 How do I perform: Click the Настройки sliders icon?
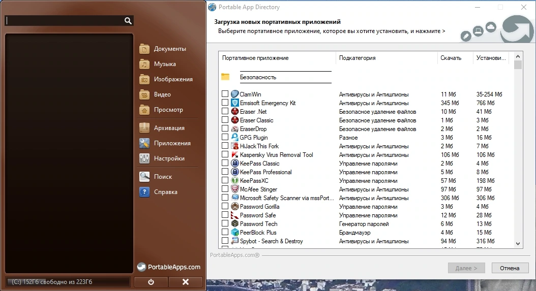(144, 158)
